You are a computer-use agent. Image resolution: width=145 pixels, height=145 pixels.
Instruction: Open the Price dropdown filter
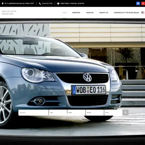[x=113, y=112]
